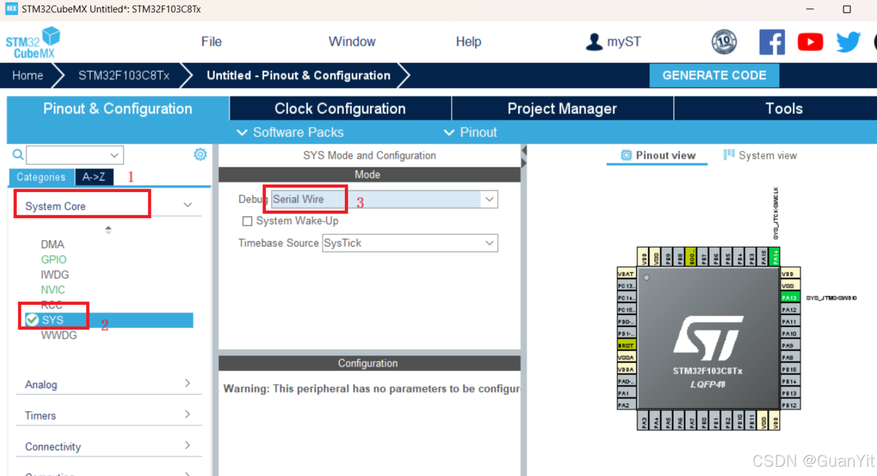Open the File menu
Screen dimensions: 877x476
click(x=211, y=42)
